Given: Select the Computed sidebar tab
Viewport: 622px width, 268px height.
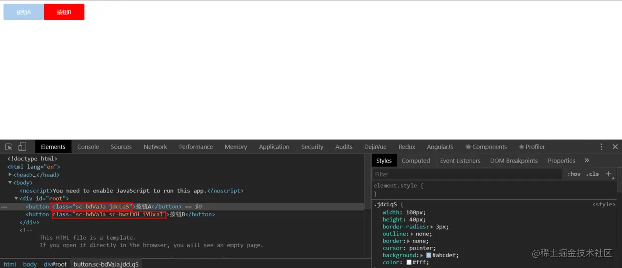Looking at the screenshot, I should (416, 161).
